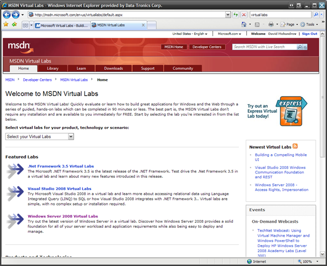The width and height of the screenshot is (327, 266).
Task: Open Visual Studio 2008 Windows Communication Foundation link
Action: (x=280, y=172)
